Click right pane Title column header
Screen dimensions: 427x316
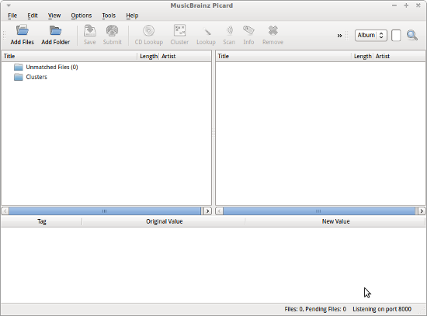[283, 56]
